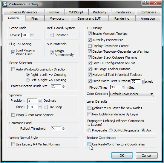The height and width of the screenshot is (163, 164).
Task: Open the Color Selector dropdown
Action: [x=131, y=94]
